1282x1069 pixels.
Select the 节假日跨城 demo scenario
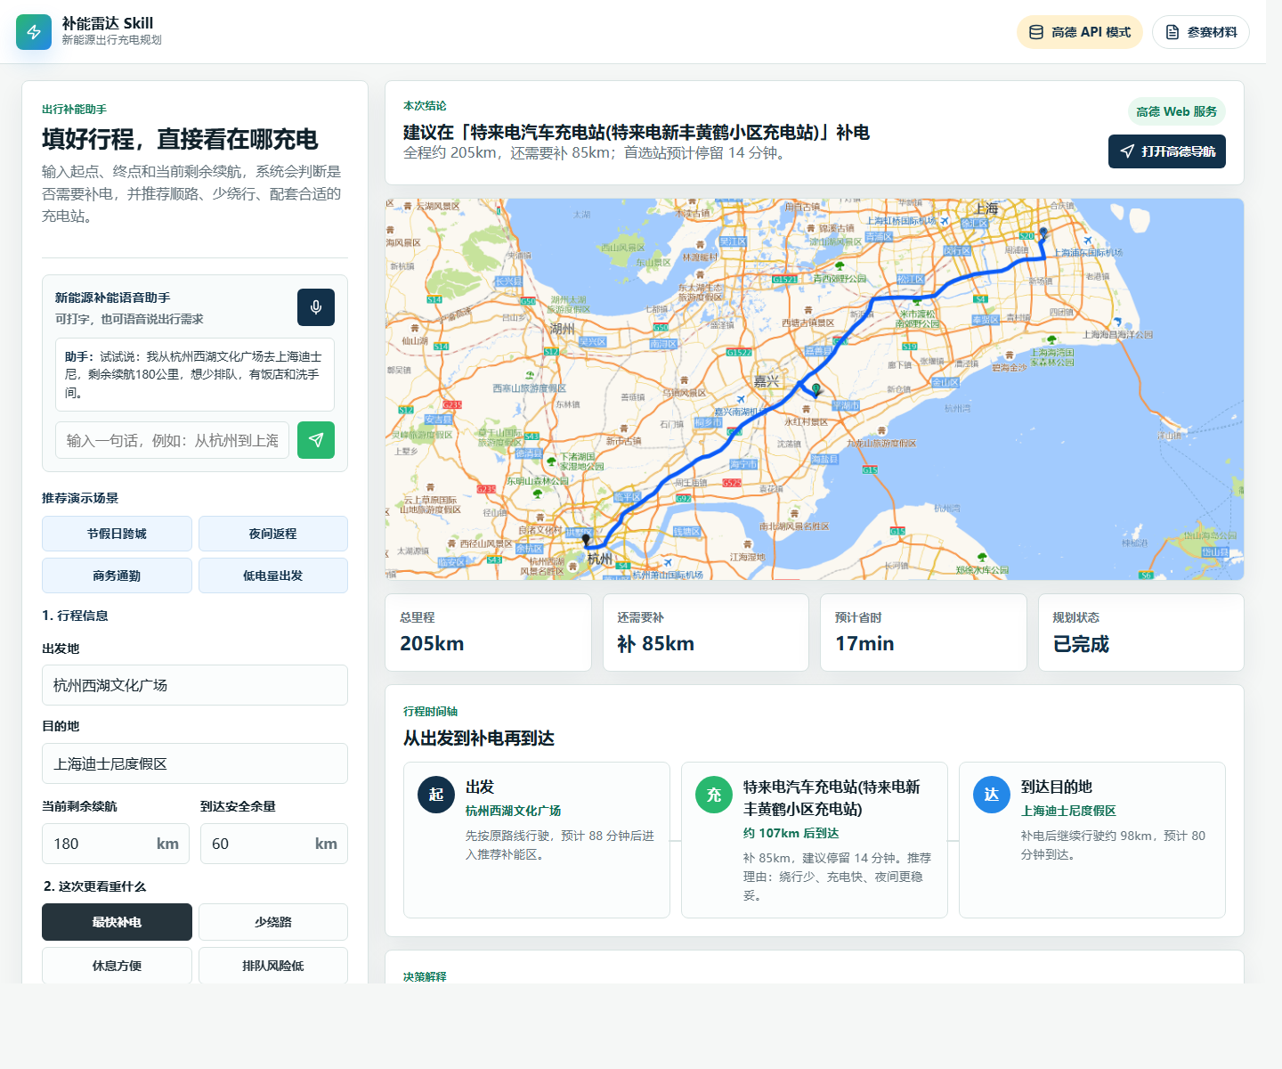117,534
